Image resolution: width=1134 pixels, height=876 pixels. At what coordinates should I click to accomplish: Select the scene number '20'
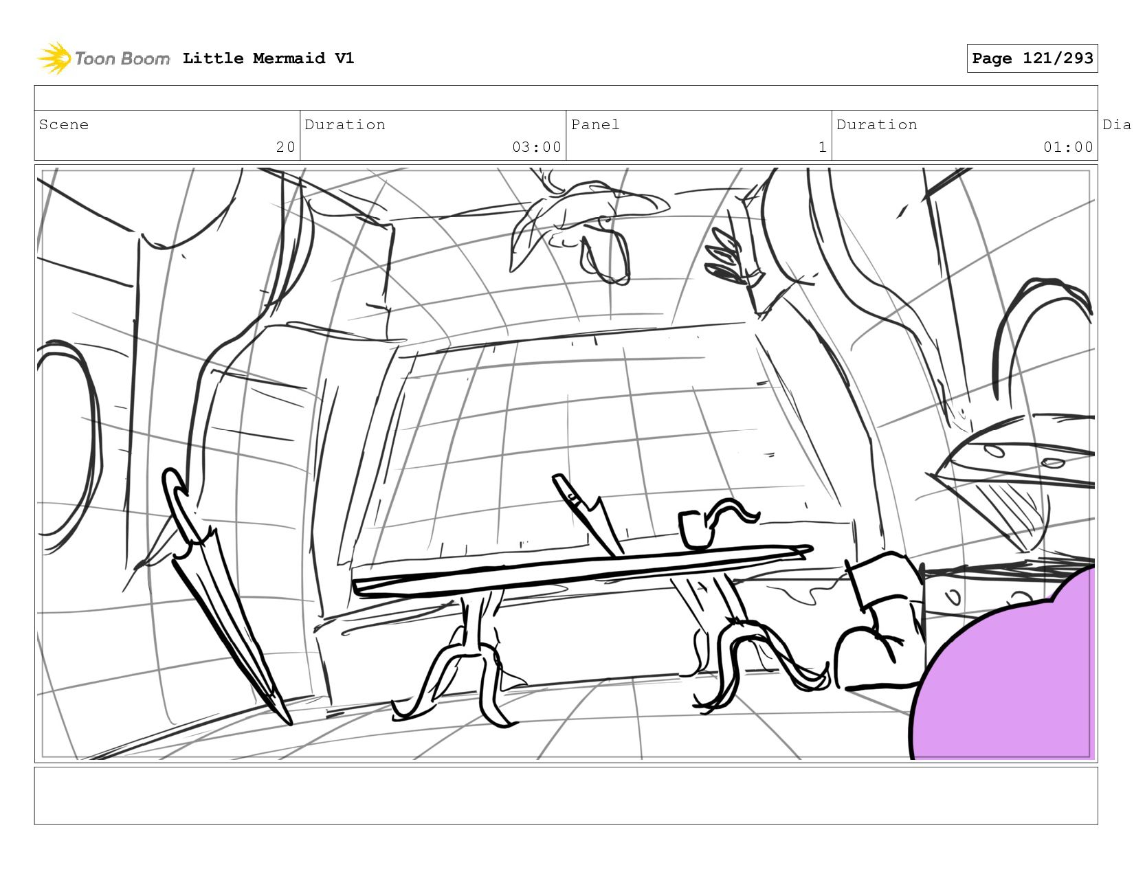coord(285,147)
